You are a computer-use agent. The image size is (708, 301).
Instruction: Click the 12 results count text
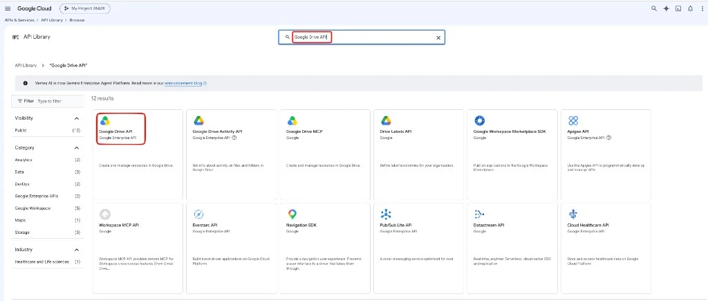[x=102, y=98]
